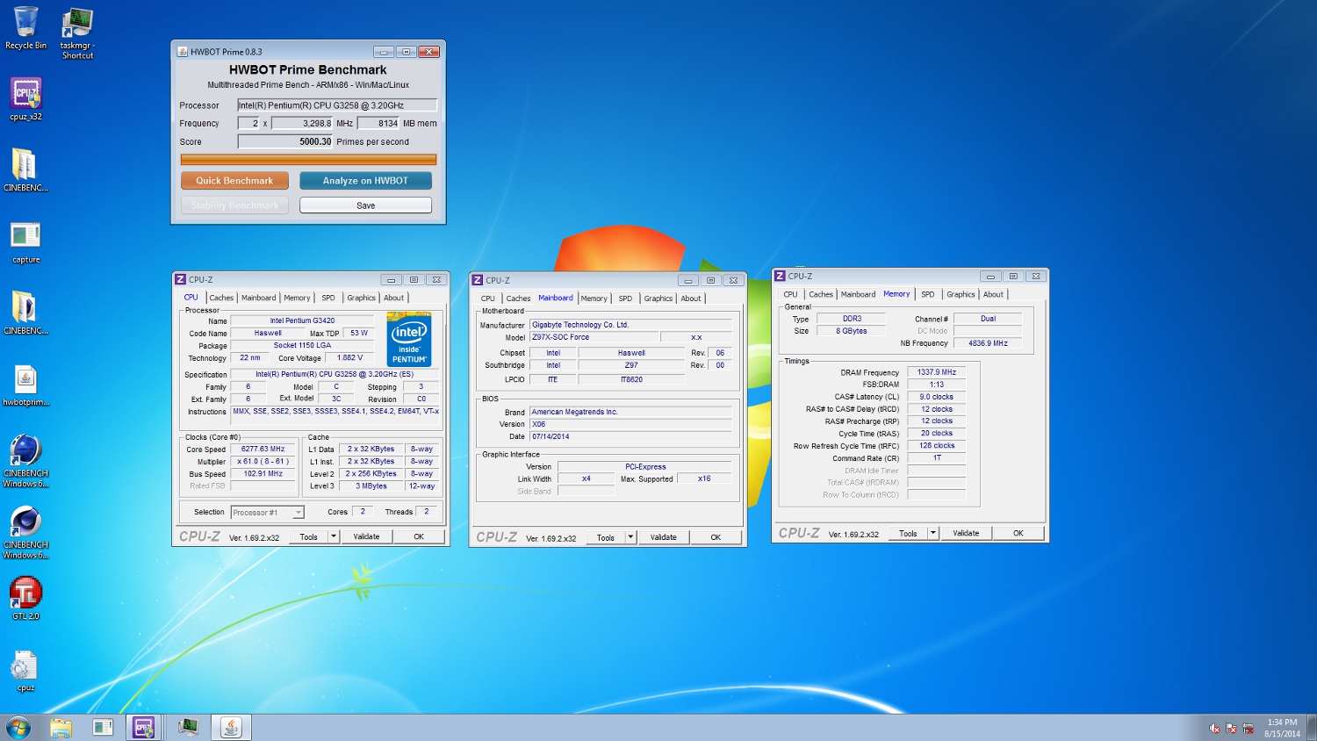Screen dimensions: 1317x741
Task: Click the CAS# Latency value 9.0 clocks
Action: click(937, 397)
